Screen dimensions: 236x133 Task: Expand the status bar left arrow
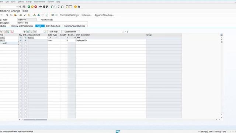point(199,132)
